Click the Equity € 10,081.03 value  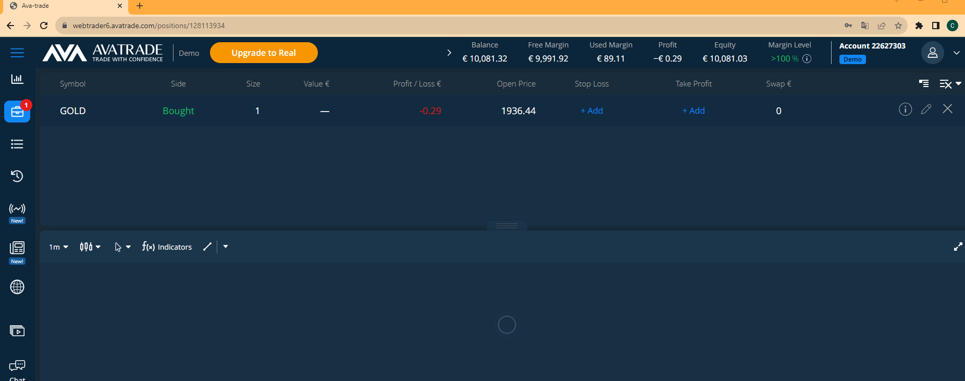[x=725, y=58]
